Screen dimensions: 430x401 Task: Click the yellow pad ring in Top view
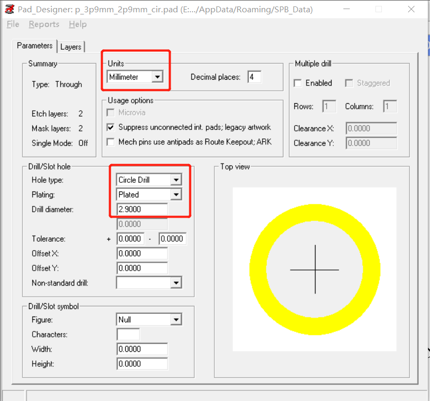click(314, 213)
